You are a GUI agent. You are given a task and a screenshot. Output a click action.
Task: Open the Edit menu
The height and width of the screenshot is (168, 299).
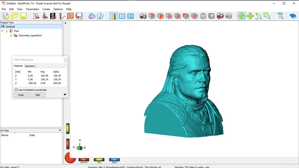pos(11,9)
